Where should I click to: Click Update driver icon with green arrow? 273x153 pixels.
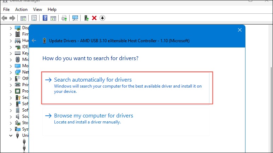click(x=87, y=18)
